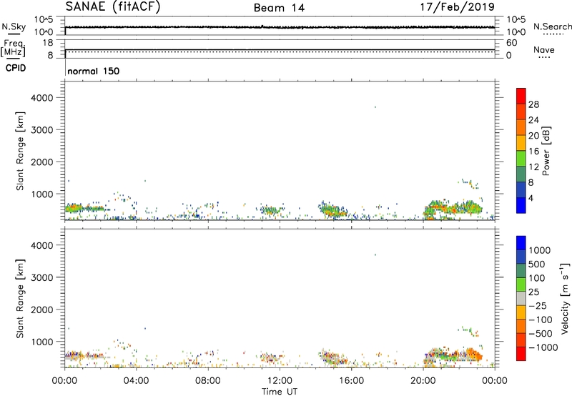Click the Time UT axis label

pos(280,392)
